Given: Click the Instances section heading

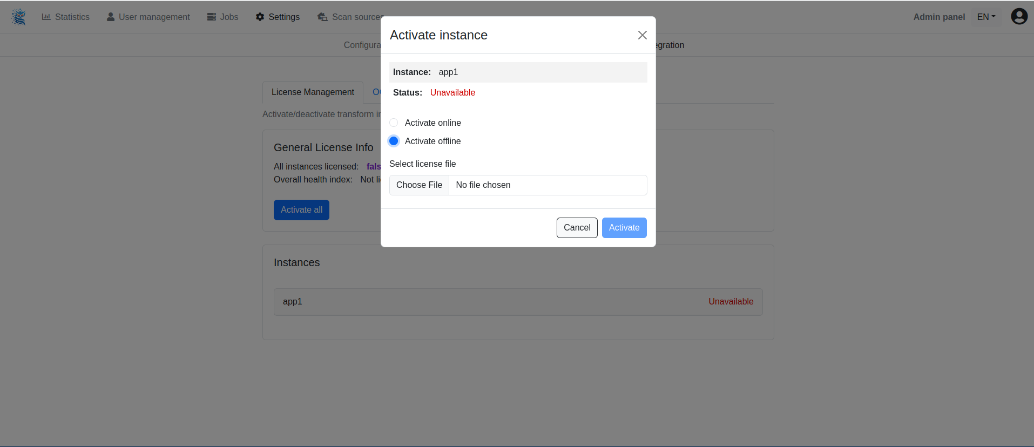Looking at the screenshot, I should click(x=296, y=262).
